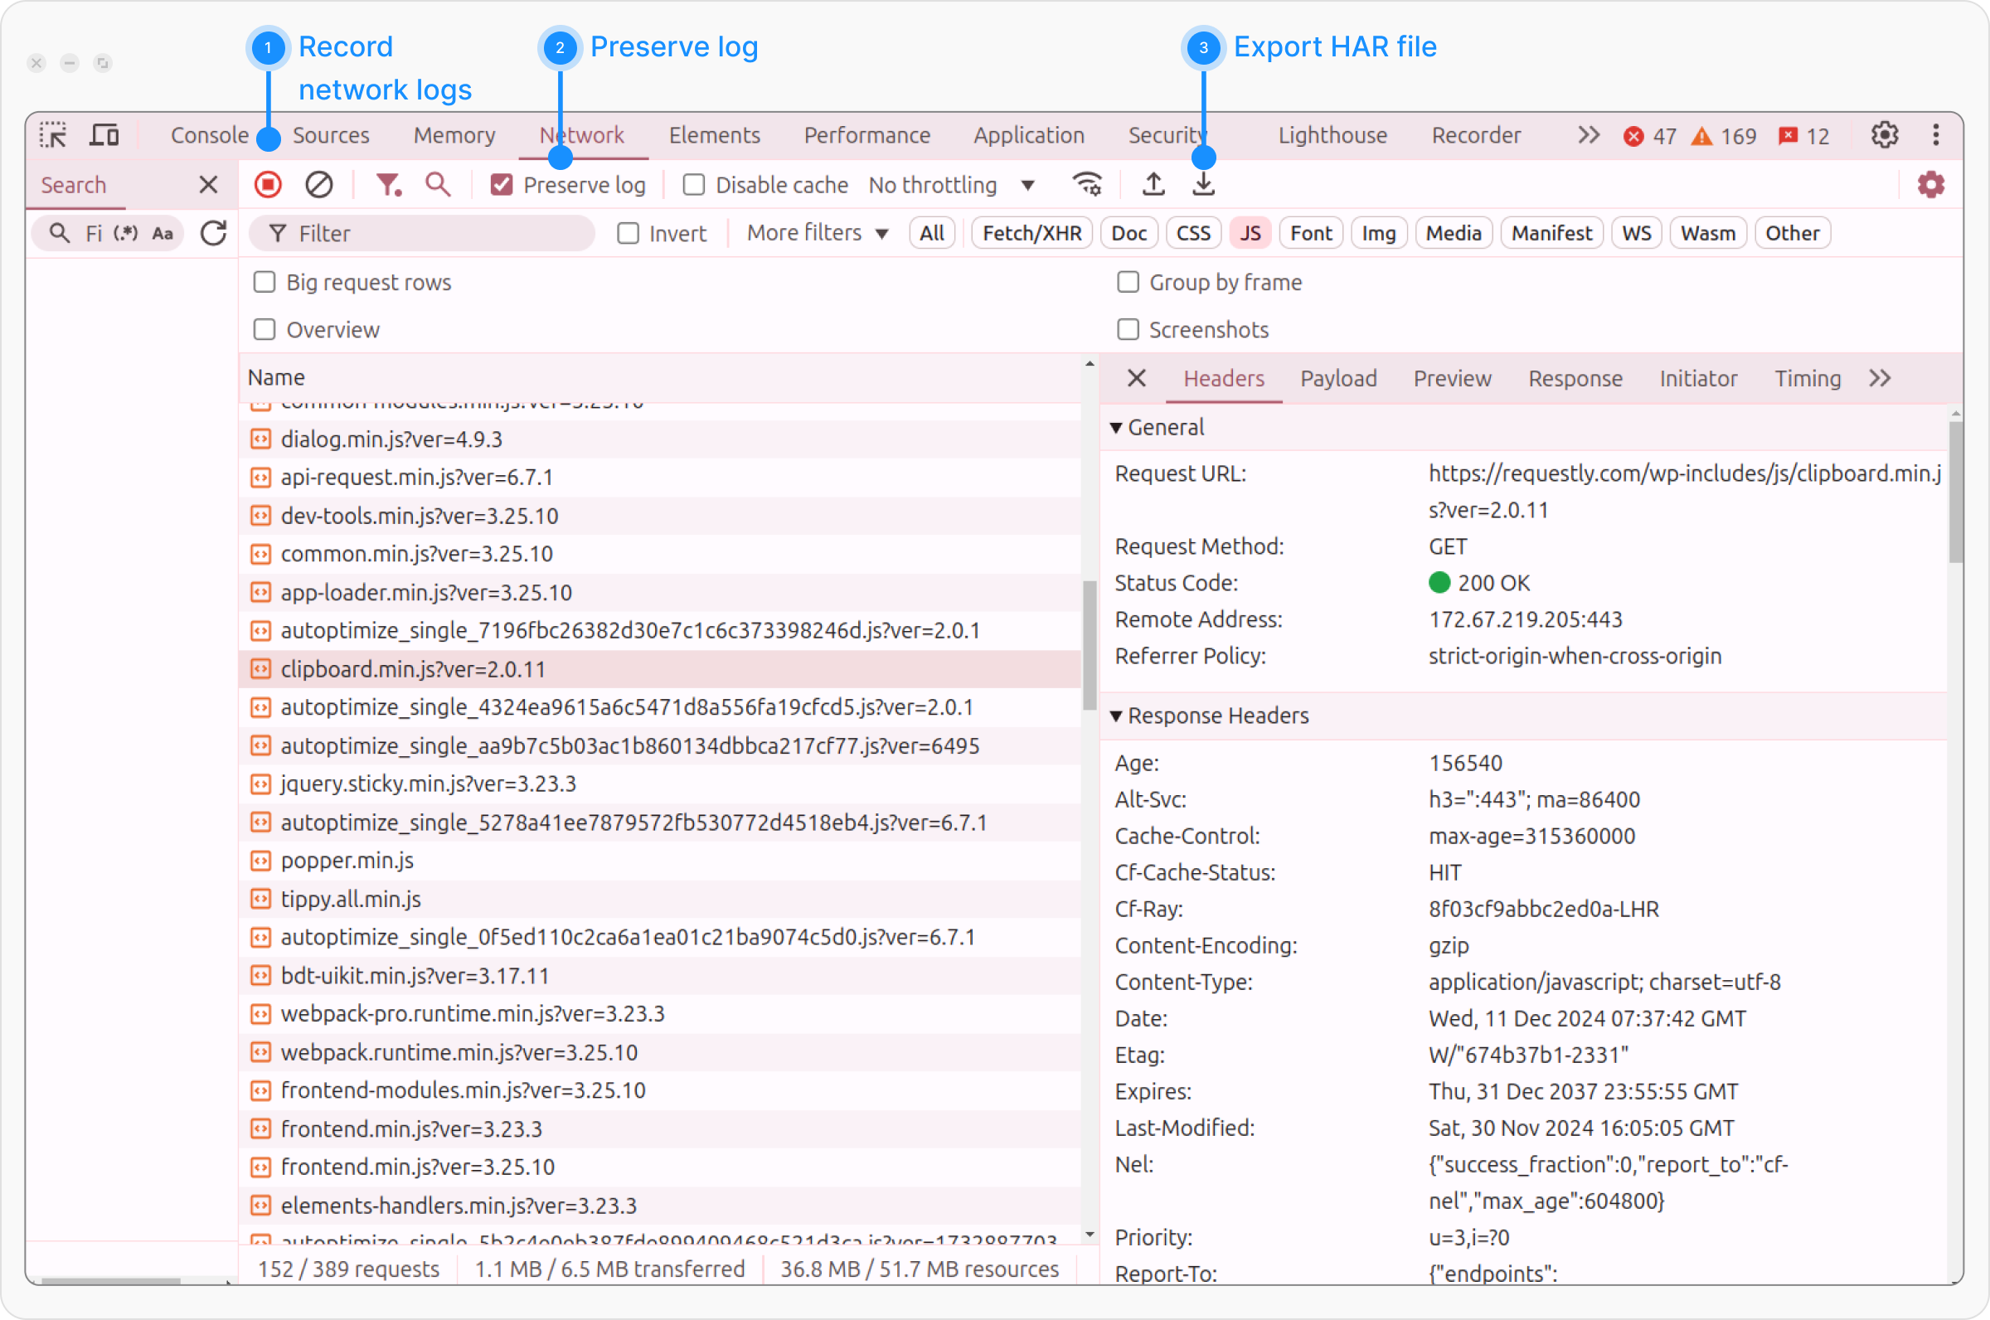Stop recording network log
The height and width of the screenshot is (1320, 1990).
[268, 183]
